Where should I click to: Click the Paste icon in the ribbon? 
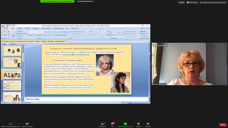[4, 33]
